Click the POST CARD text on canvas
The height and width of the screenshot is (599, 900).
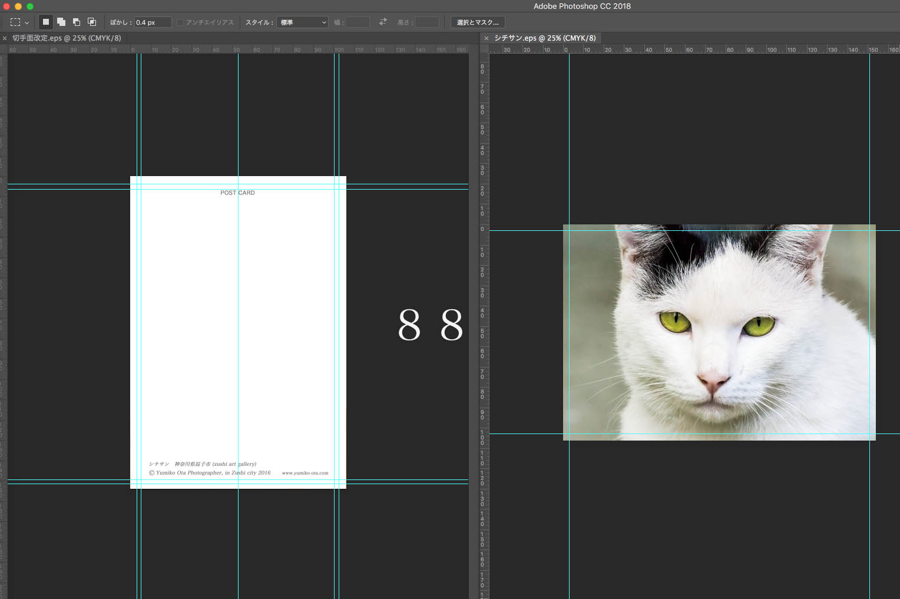pos(237,193)
